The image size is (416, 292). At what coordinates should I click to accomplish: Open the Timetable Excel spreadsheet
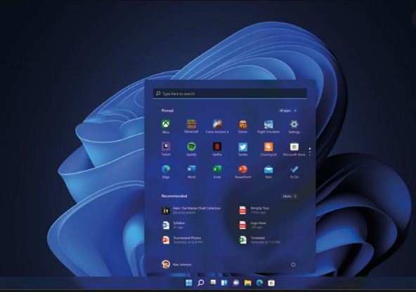point(259,240)
